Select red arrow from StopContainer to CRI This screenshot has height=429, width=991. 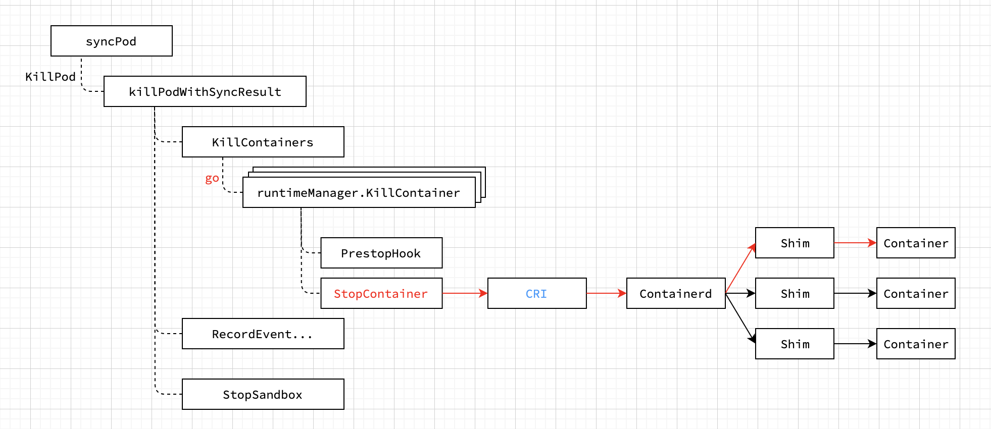(465, 293)
